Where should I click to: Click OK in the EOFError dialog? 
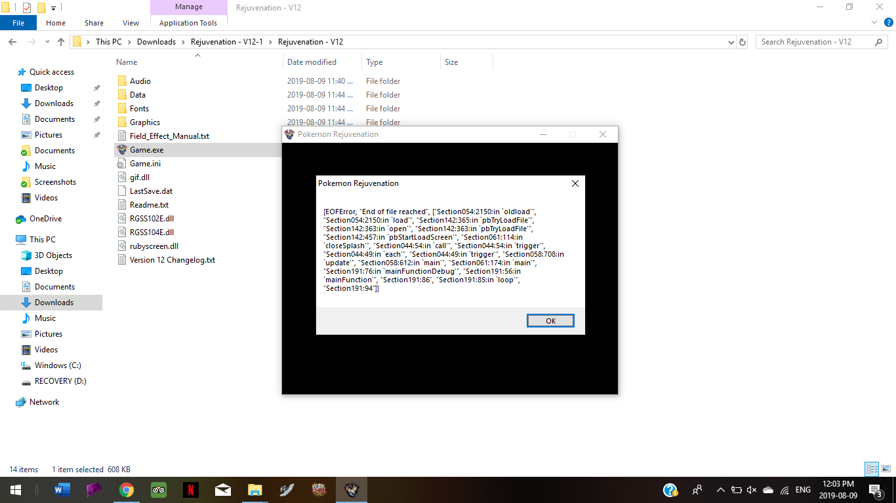(550, 320)
